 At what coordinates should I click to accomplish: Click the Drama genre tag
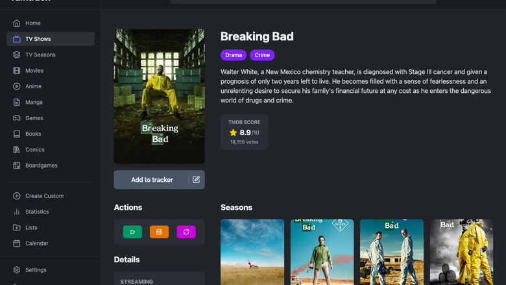pyautogui.click(x=234, y=55)
